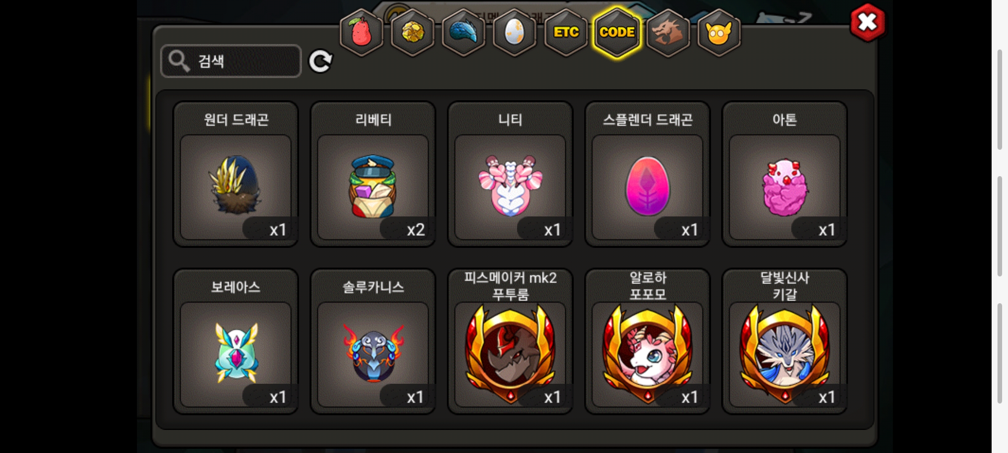Viewport: 1008px width, 453px height.
Task: Select the yellow cat mask tab
Action: (719, 32)
